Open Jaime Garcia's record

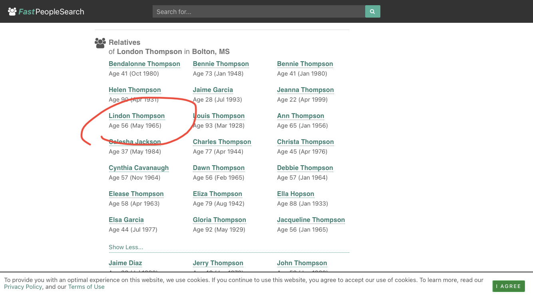213,90
